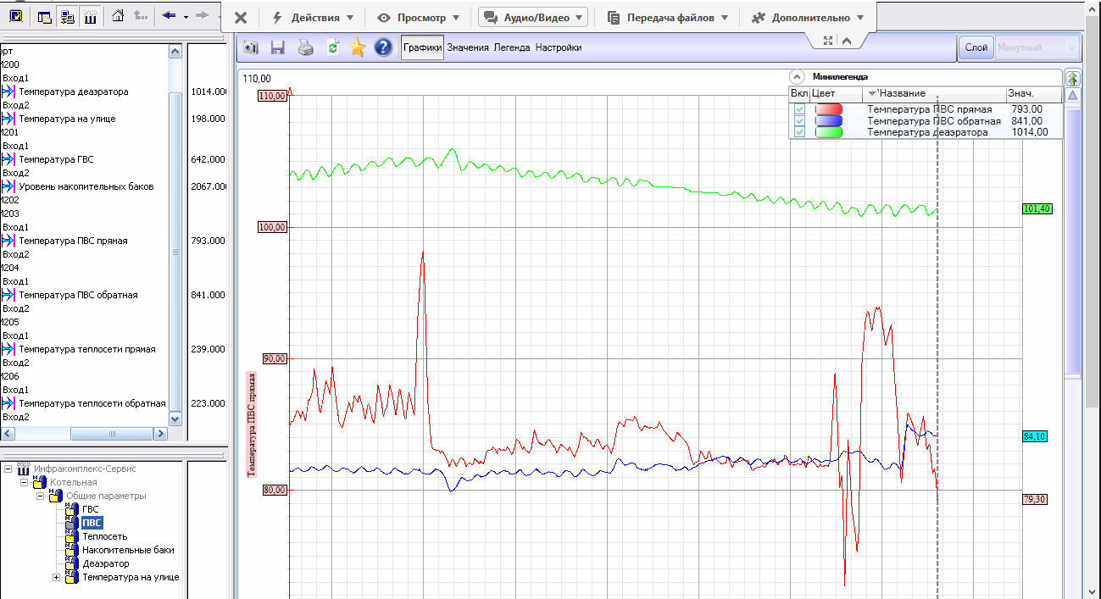Screen dimensions: 1101x599
Task: Toggle checkbox for Температура ПВС прямая series
Action: 799,109
